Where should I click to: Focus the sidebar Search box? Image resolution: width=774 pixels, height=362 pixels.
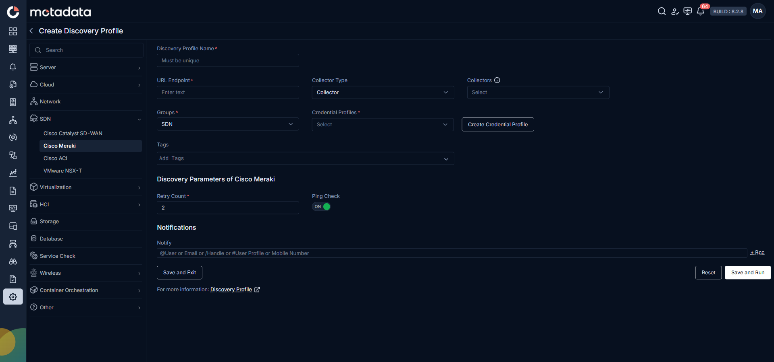86,50
